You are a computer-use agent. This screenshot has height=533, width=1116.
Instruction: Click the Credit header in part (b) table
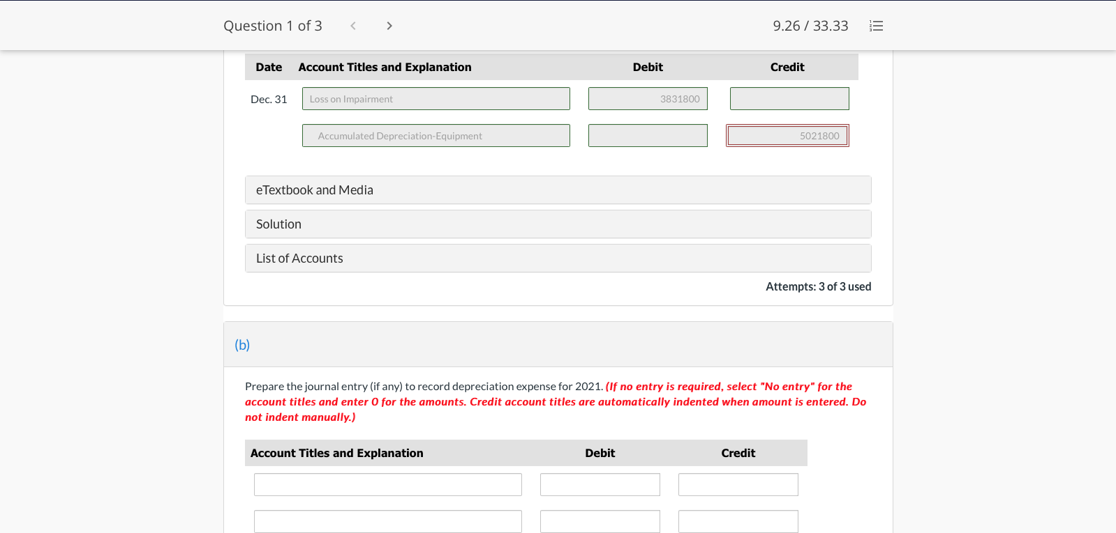(738, 453)
